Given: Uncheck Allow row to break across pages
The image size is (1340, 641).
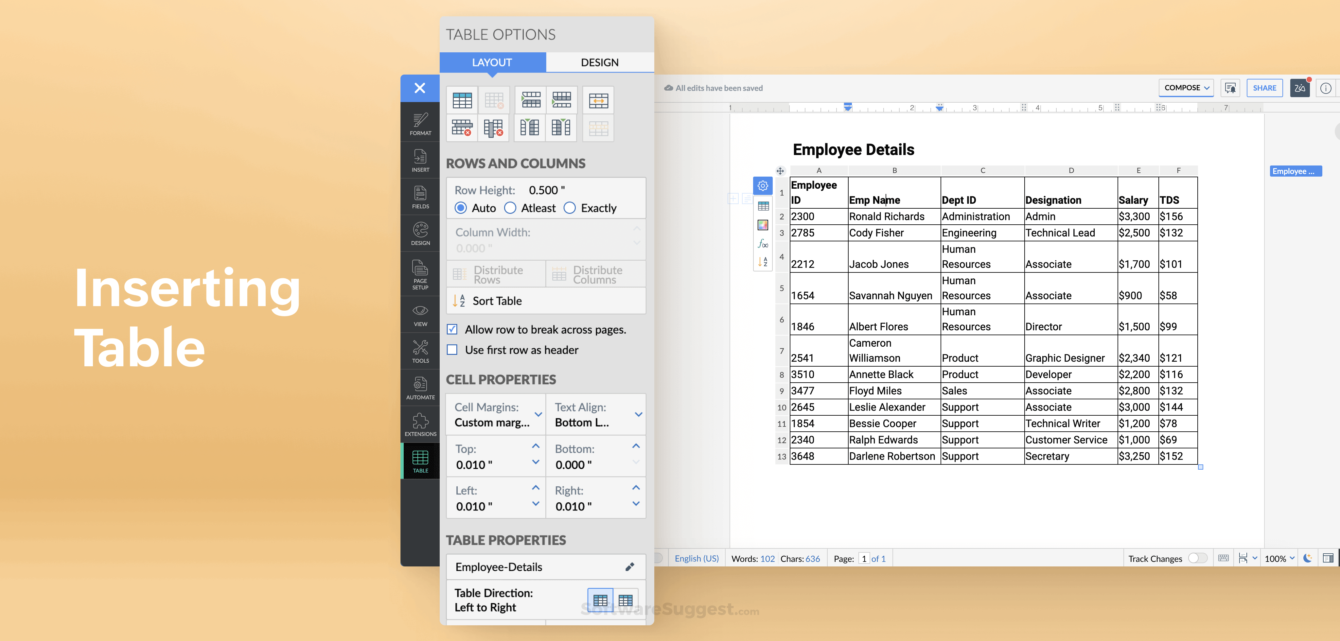Looking at the screenshot, I should click(452, 330).
